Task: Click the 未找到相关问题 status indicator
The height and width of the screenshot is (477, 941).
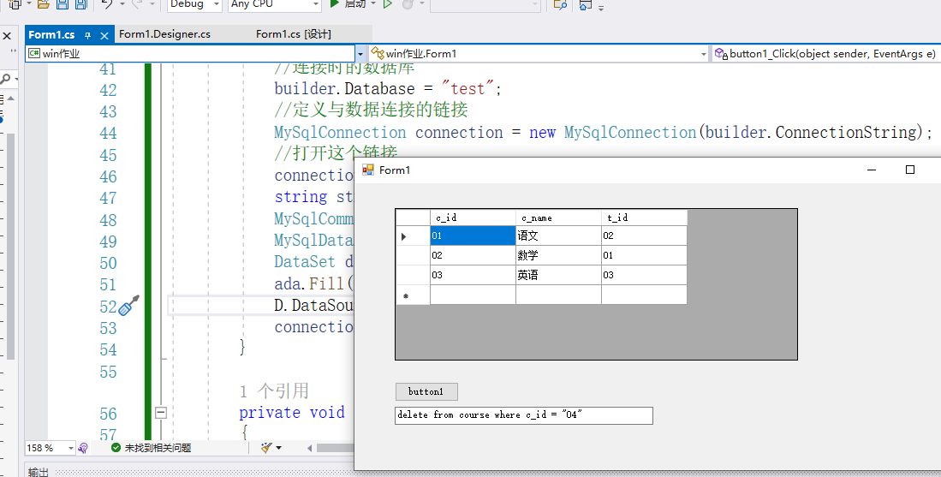Action: coord(152,448)
